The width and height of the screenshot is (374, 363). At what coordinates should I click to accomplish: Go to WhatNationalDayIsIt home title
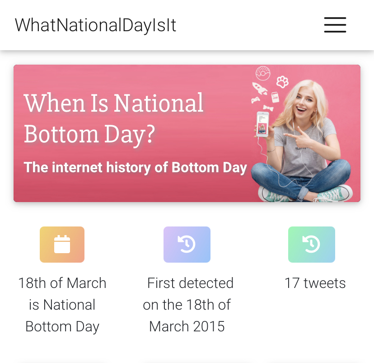[95, 25]
